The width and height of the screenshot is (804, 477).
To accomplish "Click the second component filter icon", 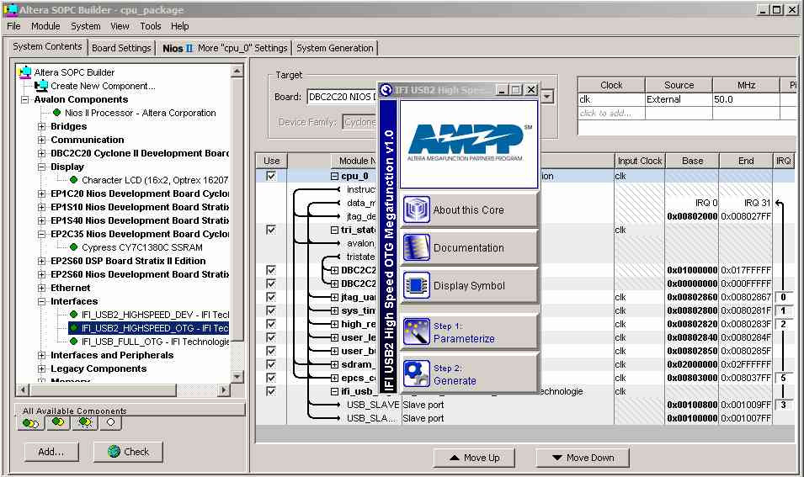I will (x=58, y=422).
